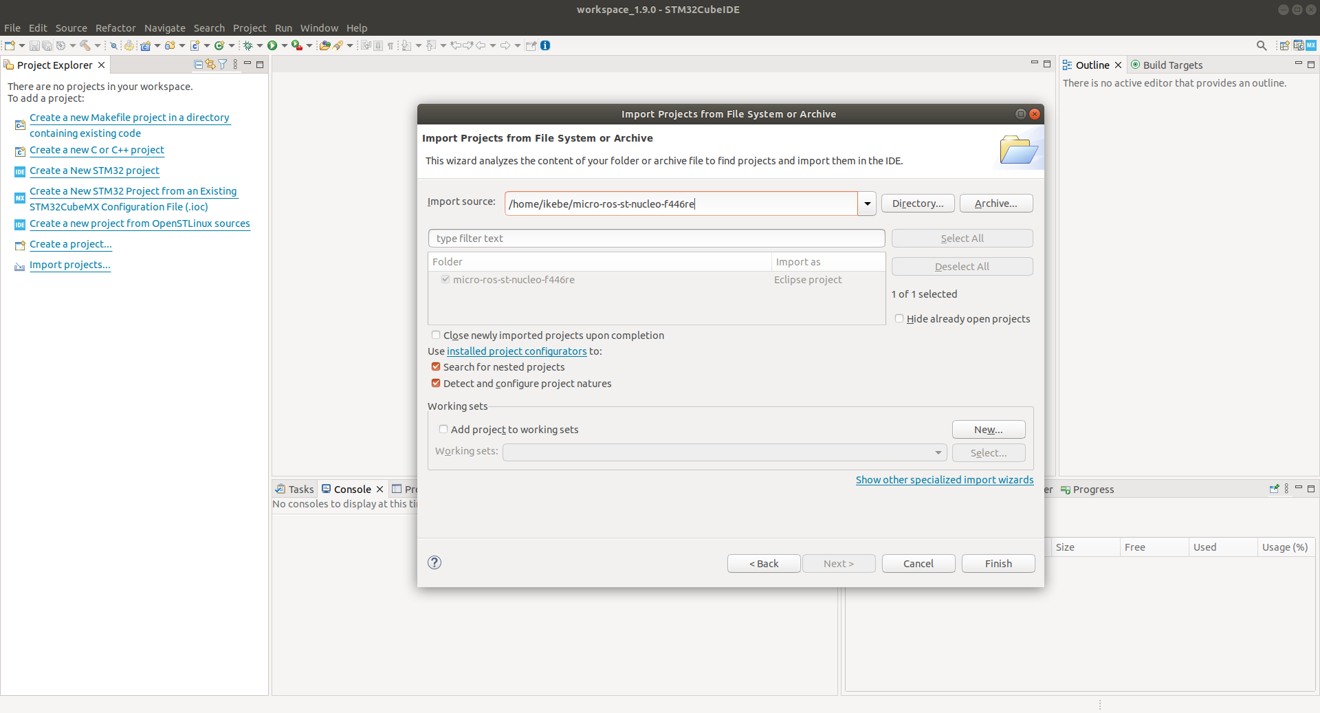Open the Project menu
Viewport: 1320px width, 713px height.
tap(250, 28)
